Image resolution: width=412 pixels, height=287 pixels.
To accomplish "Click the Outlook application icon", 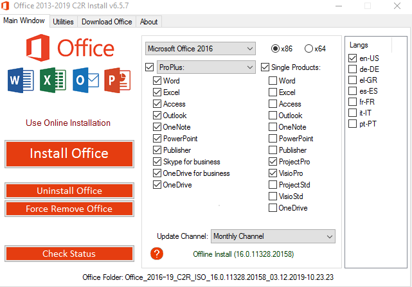I will 86,80.
